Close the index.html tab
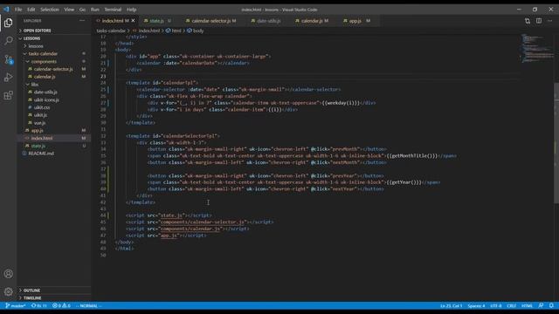This screenshot has width=559, height=314. pos(133,21)
